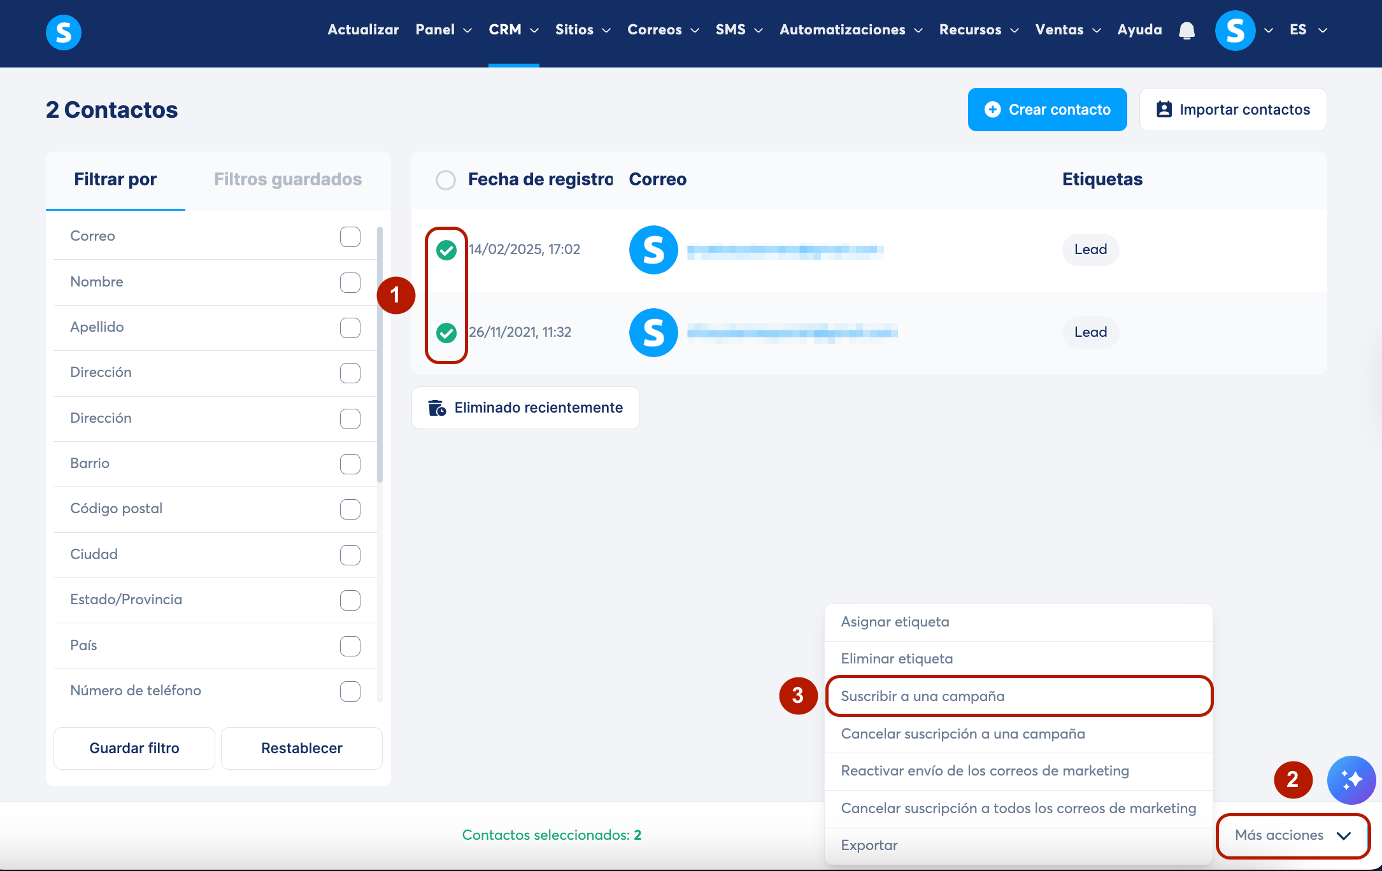Click the user profile avatar in navbar
Viewport: 1382px width, 871px height.
pos(1235,31)
